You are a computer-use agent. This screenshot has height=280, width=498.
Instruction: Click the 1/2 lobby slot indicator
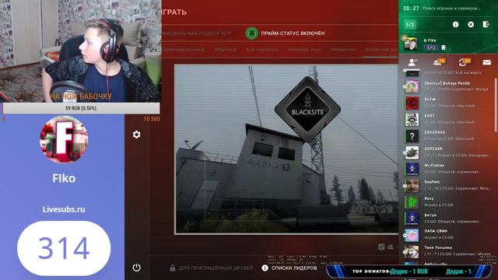point(410,24)
